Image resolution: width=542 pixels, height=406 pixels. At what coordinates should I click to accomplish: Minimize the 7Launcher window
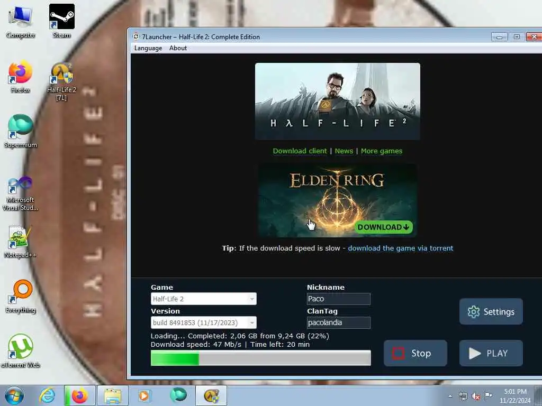coord(499,36)
